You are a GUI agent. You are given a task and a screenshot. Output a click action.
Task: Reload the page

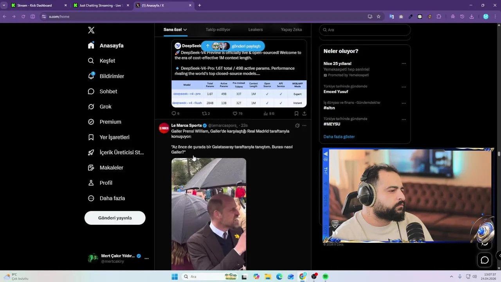pos(23,16)
